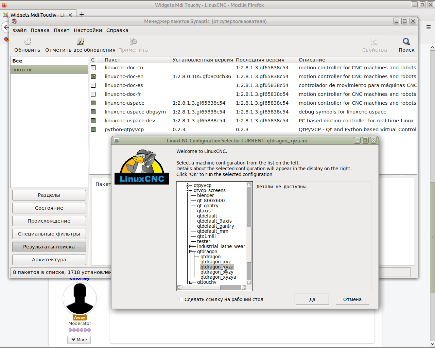The image size is (435, 348).
Task: Open the Пакет menu
Action: click(62, 30)
